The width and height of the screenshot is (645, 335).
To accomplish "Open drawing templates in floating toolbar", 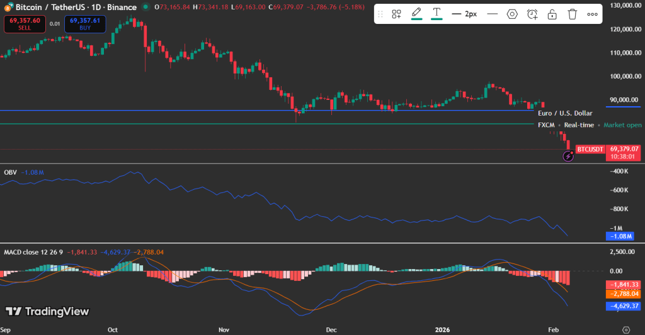I will pos(397,14).
